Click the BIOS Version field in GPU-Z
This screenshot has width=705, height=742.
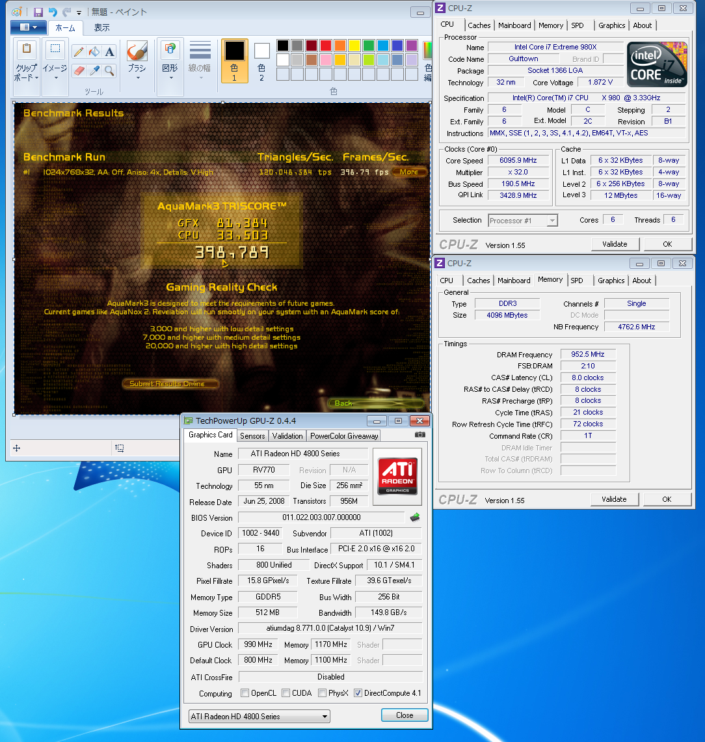[x=321, y=517]
